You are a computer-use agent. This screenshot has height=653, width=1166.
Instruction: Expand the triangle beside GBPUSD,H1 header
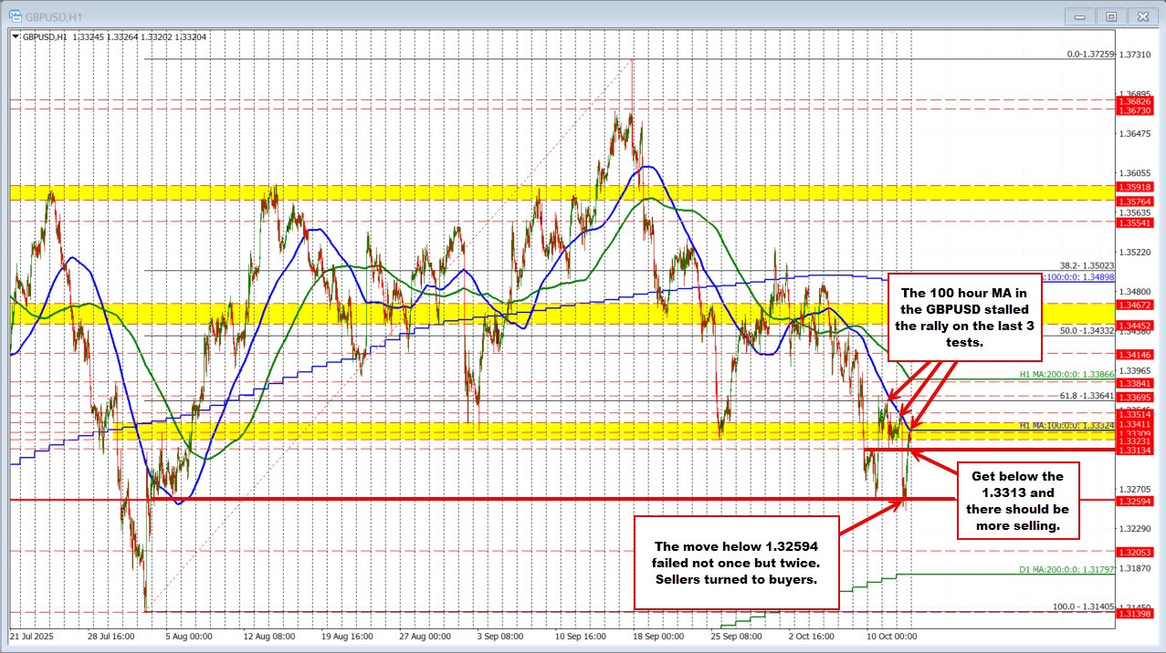pos(14,36)
